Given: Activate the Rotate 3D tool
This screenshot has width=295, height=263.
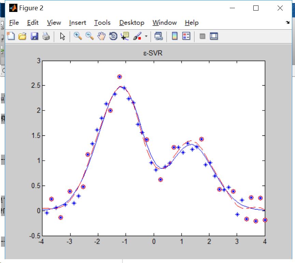Looking at the screenshot, I should (113, 36).
